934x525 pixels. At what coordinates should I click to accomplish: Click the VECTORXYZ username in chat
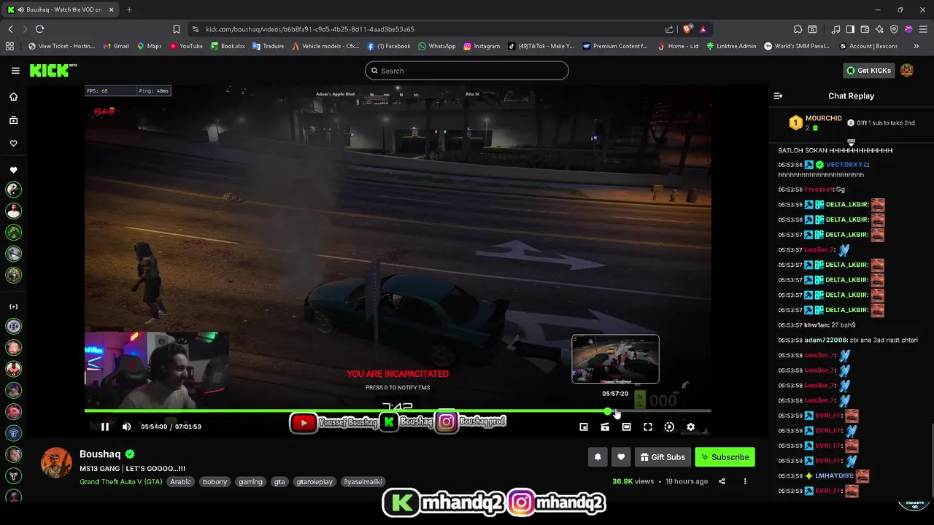click(846, 165)
